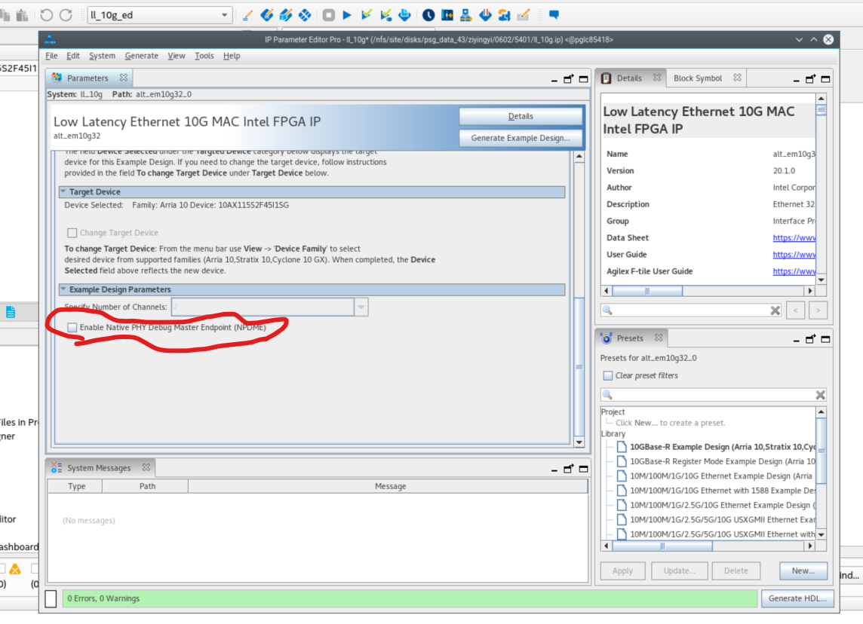Screen dimensions: 863x624
Task: Click New to create a preset
Action: 803,571
